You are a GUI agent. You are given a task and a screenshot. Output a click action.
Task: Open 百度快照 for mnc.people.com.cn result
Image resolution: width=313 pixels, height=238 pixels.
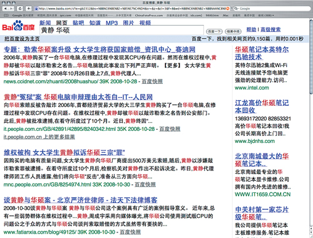[x=145, y=185]
